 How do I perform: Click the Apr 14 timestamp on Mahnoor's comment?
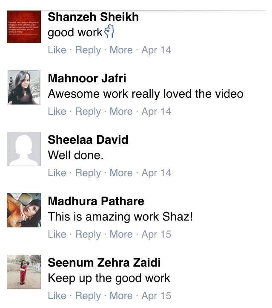(x=156, y=112)
